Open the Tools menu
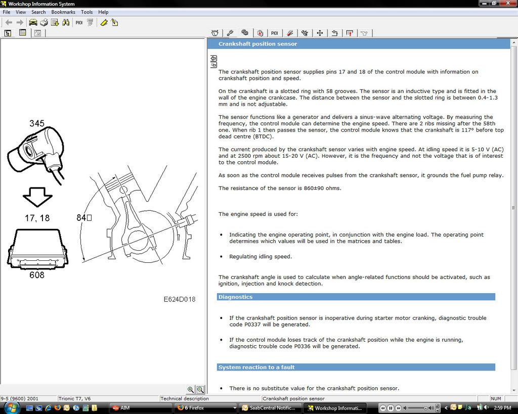 click(x=87, y=12)
